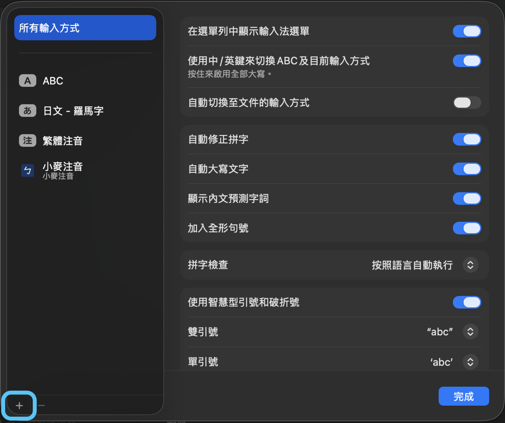The image size is (505, 423).
Task: Click the 日文 hiragana あ icon
Action: 27,111
